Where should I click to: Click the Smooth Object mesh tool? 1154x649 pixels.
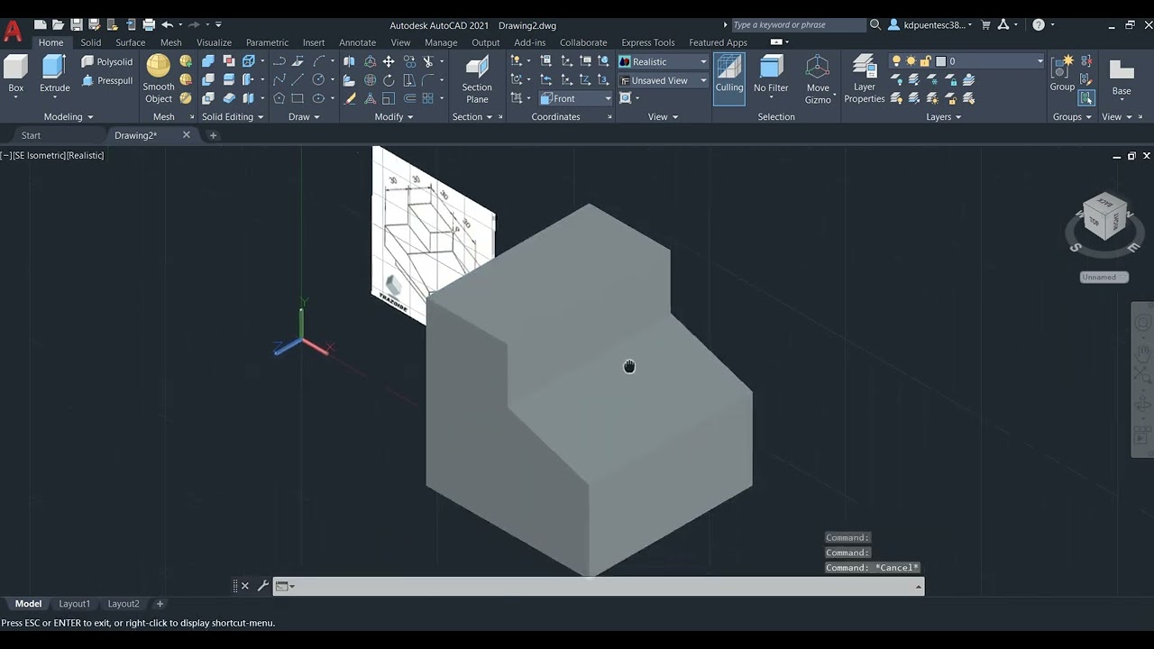(x=159, y=79)
